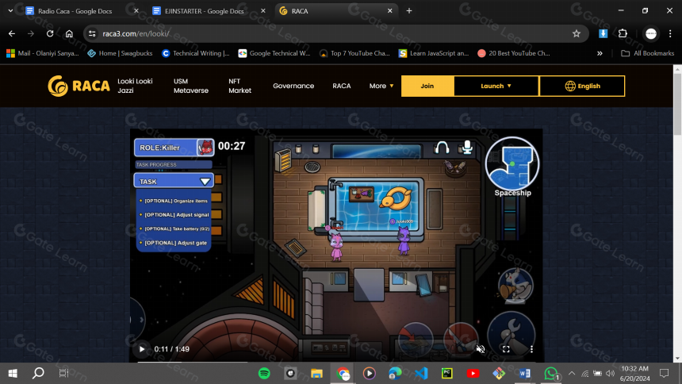The width and height of the screenshot is (682, 384).
Task: Open the Home | Swagbucks bookmark
Action: coord(120,53)
